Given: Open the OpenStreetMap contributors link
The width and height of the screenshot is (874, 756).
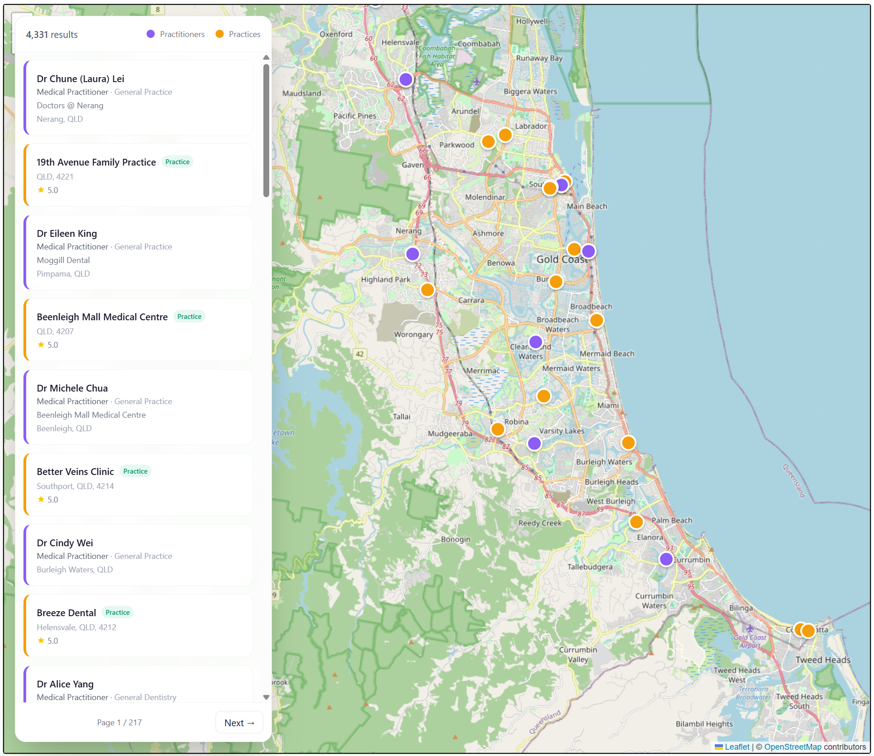Looking at the screenshot, I should coord(793,747).
